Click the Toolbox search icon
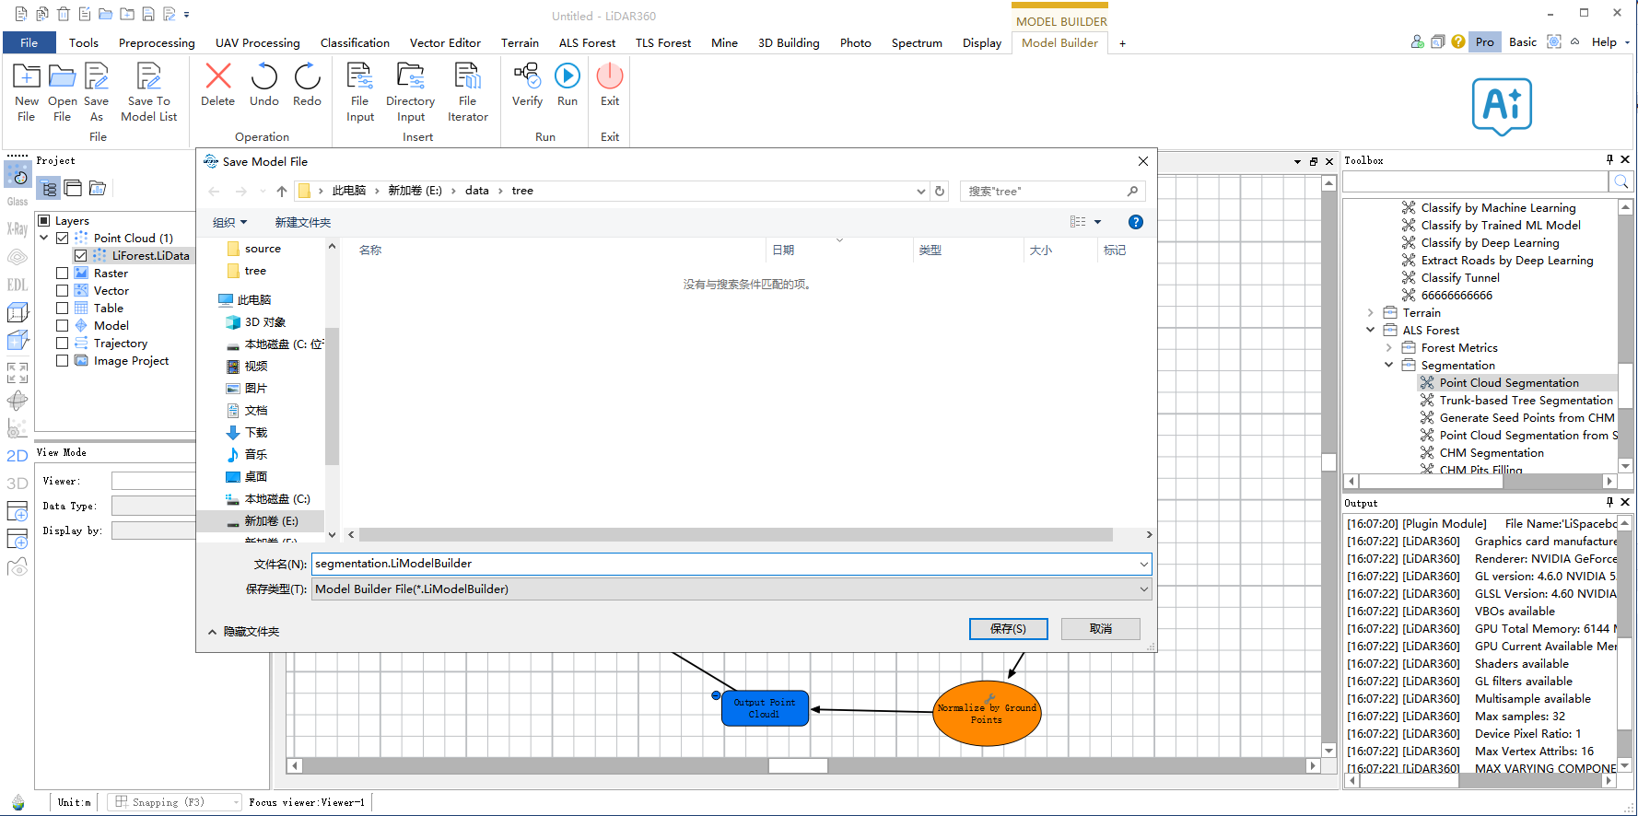 (x=1621, y=182)
